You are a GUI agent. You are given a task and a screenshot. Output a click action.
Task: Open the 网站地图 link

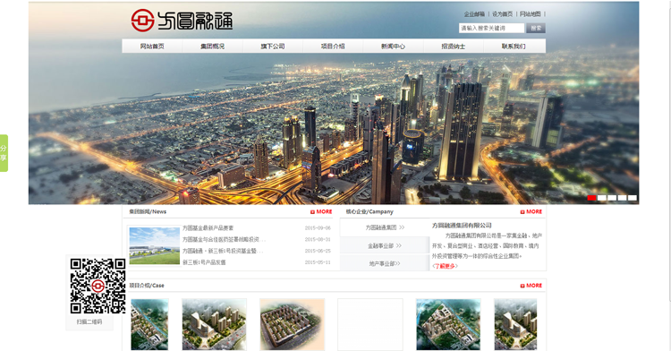pyautogui.click(x=530, y=14)
